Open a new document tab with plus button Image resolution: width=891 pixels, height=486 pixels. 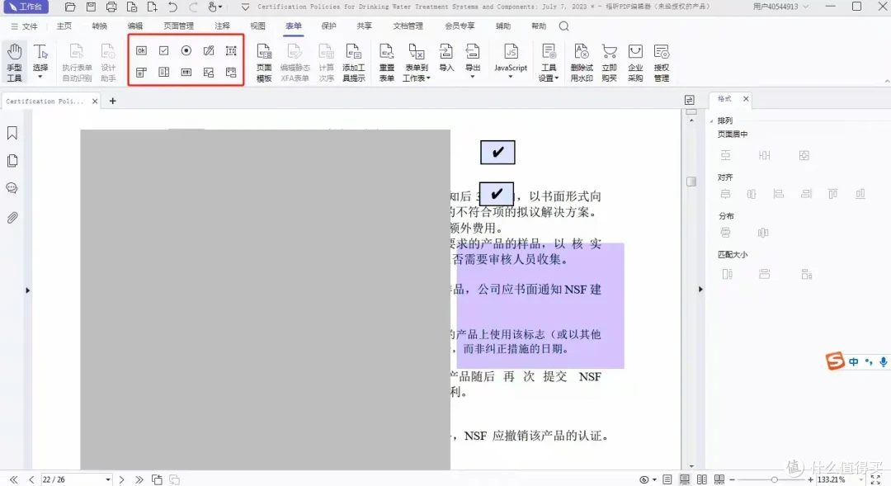112,101
